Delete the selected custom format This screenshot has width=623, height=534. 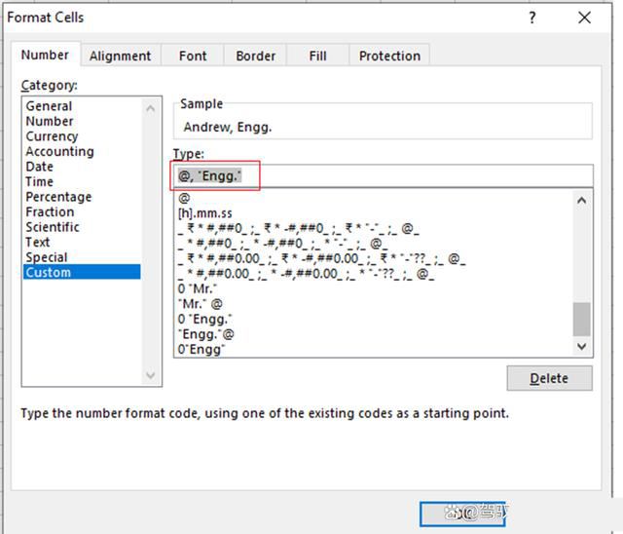pos(549,378)
